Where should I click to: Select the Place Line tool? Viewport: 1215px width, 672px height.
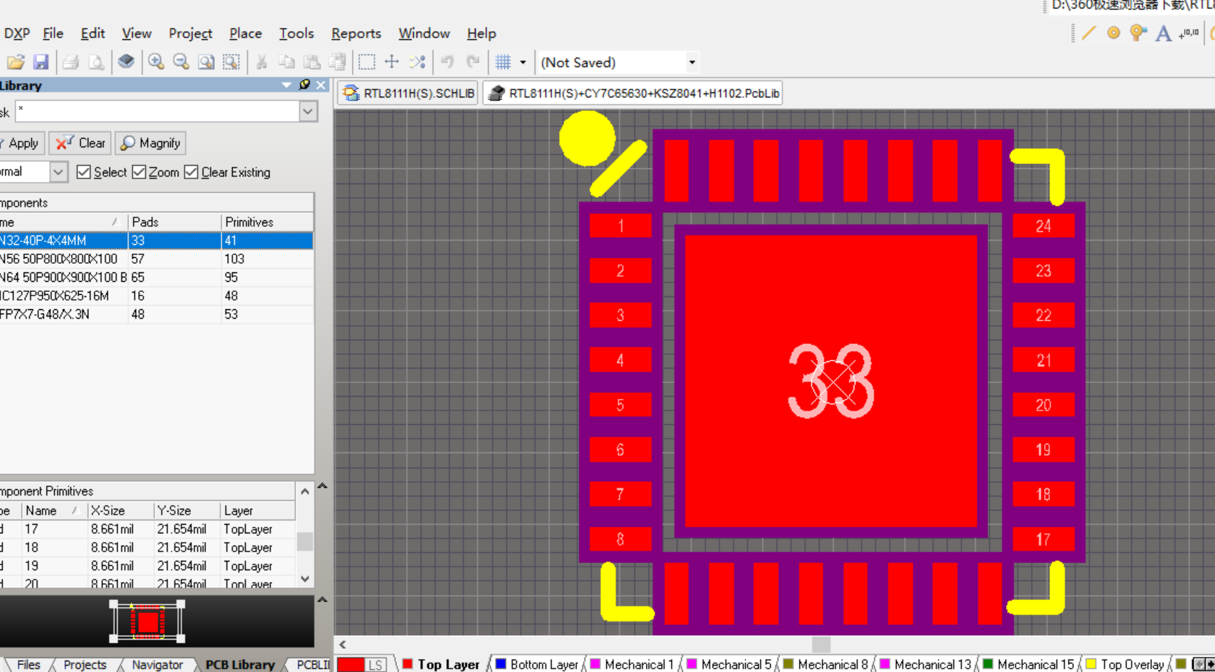[1088, 33]
